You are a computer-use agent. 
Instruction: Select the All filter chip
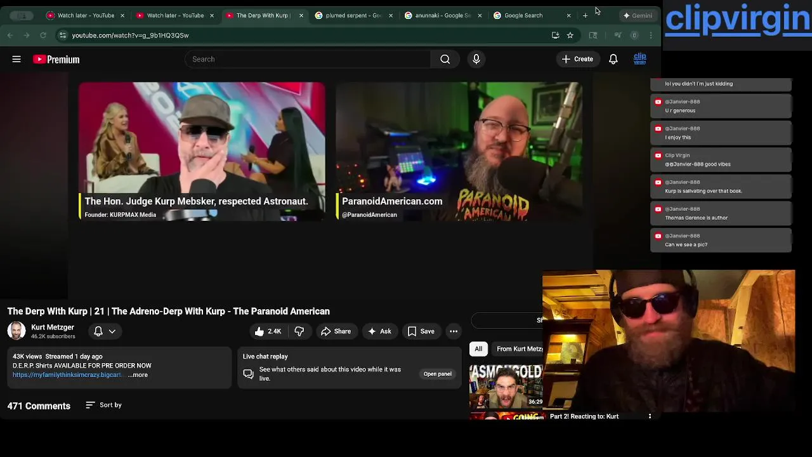478,348
